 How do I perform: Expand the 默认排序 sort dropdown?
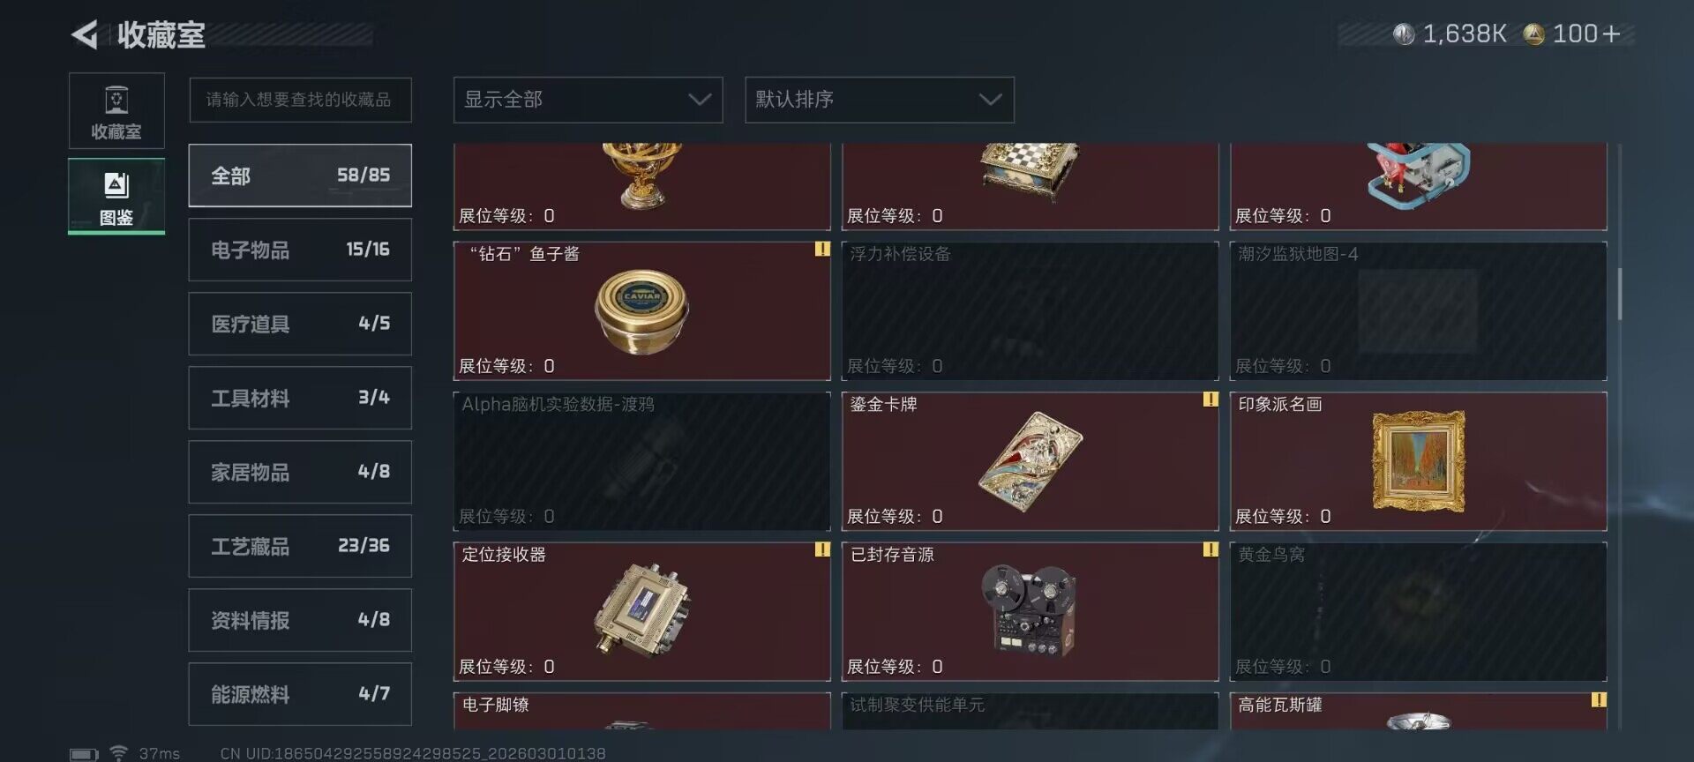pos(879,100)
